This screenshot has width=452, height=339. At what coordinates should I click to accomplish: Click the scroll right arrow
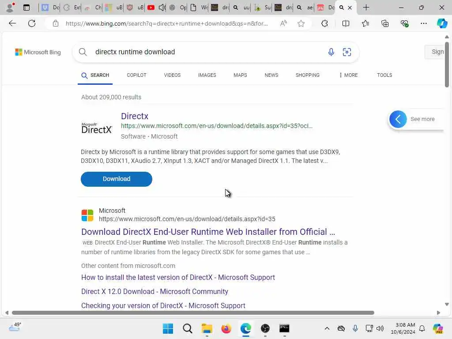click(x=438, y=313)
